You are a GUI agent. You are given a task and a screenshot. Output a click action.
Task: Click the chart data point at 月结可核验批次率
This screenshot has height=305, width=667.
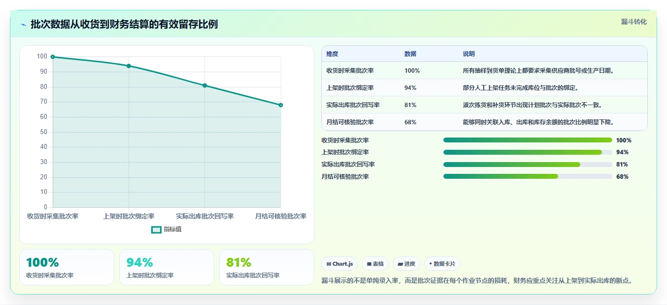click(x=281, y=105)
